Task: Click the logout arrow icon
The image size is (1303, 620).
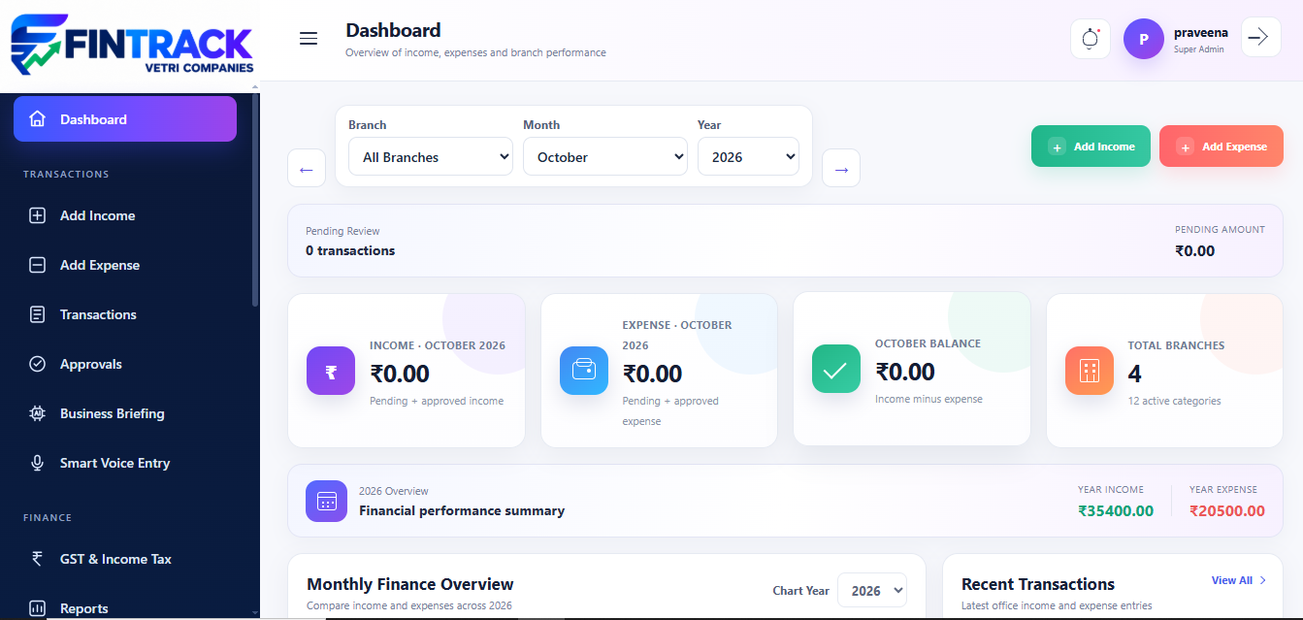Action: (x=1259, y=38)
